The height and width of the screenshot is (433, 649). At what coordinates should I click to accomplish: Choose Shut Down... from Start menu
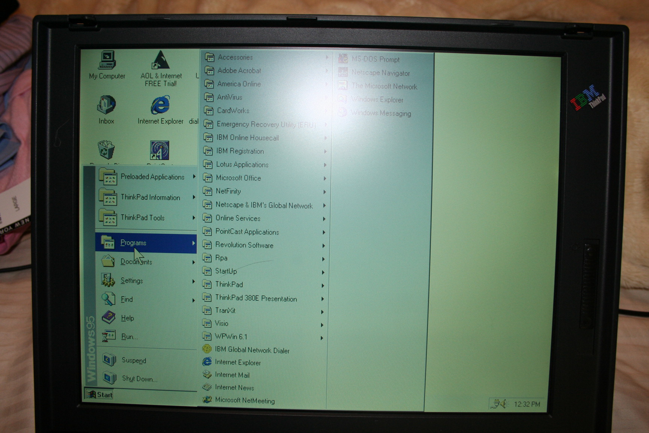(x=146, y=378)
